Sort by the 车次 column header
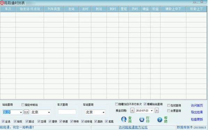The image size is (210, 130). click(8, 9)
